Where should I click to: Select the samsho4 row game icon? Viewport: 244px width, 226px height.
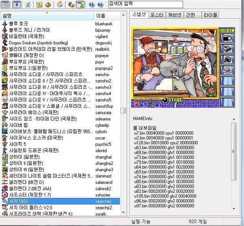click(x=4, y=93)
